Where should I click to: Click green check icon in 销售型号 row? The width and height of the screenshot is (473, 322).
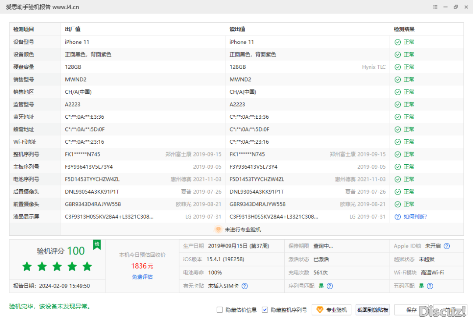coord(398,80)
